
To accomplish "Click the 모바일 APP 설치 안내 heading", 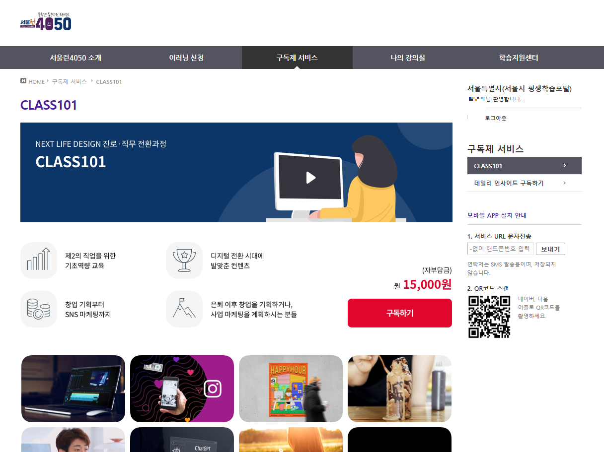I will pos(497,215).
